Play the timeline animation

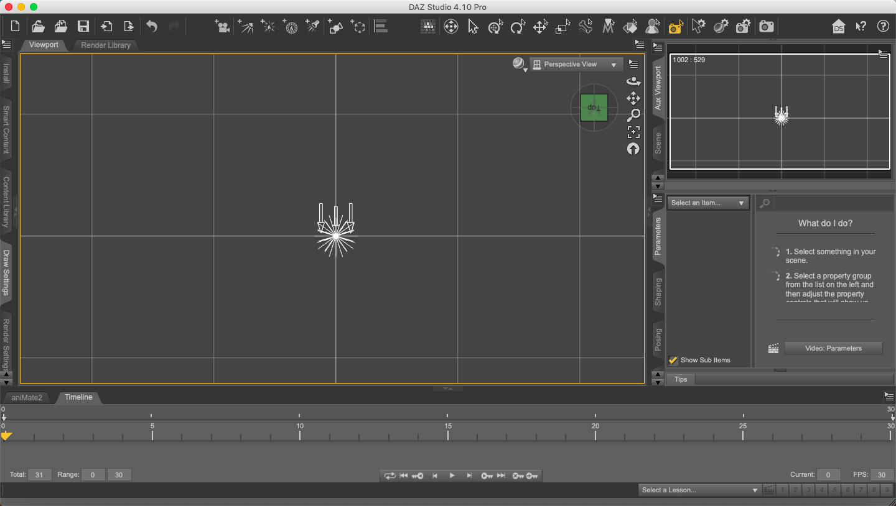pyautogui.click(x=452, y=476)
